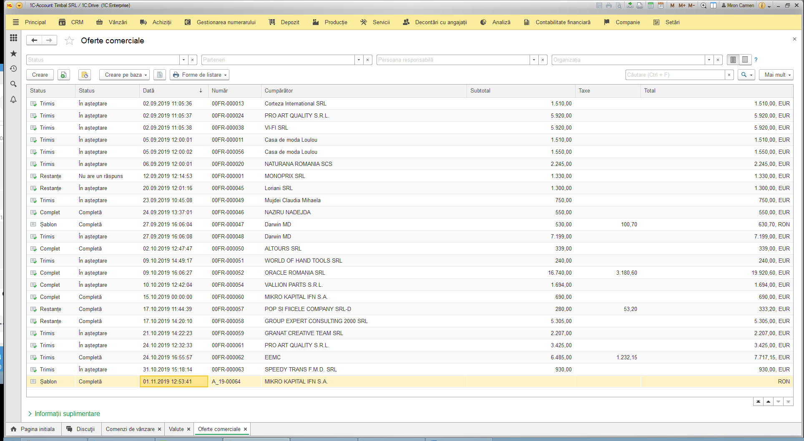Click the Miron Carmen user button
This screenshot has width=804, height=441.
(738, 5)
